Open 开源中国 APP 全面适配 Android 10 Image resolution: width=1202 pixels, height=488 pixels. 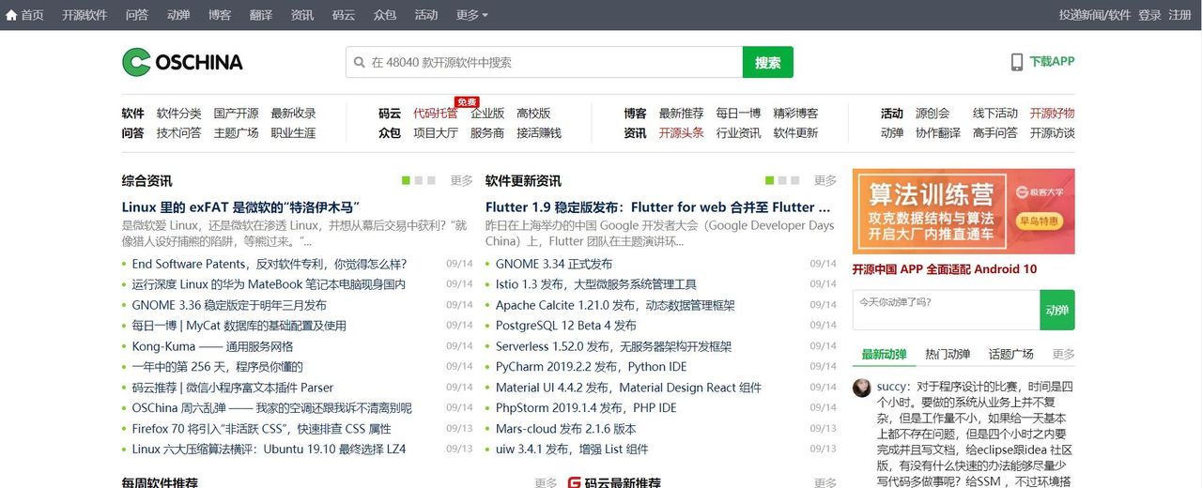(945, 269)
